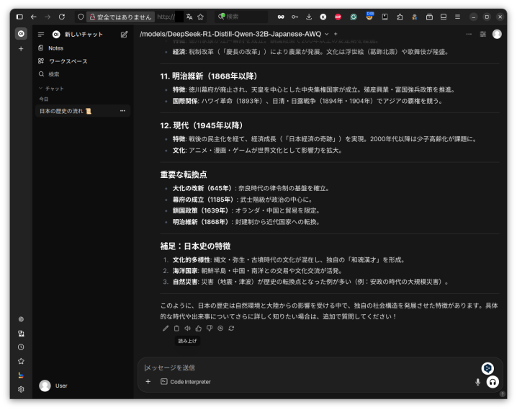Collapse the チャット section chevron
Viewport: 517px width, 410px height.
40,89
